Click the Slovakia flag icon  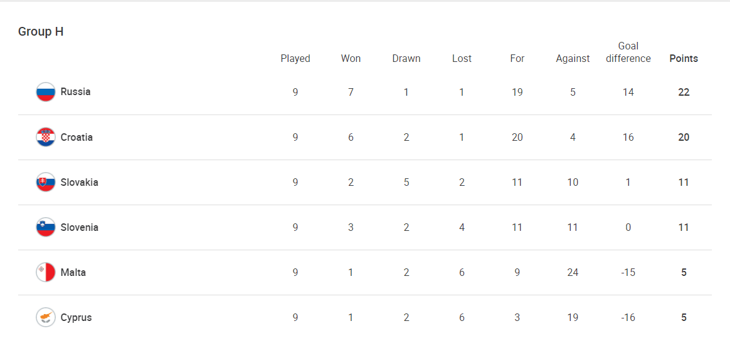tap(46, 182)
